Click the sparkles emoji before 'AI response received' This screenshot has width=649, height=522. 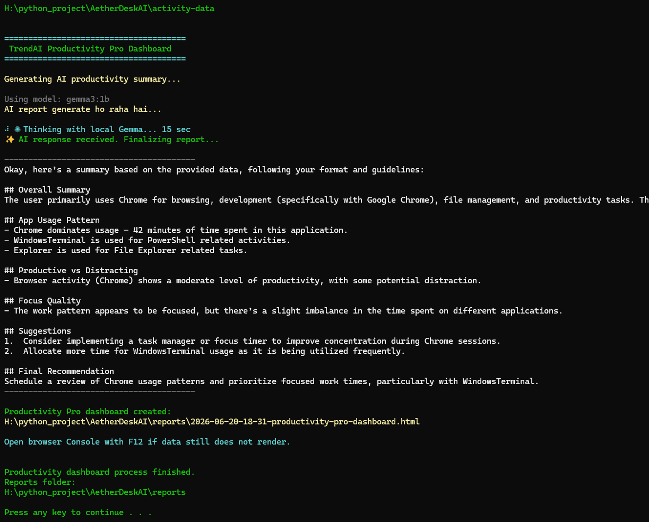tap(9, 140)
